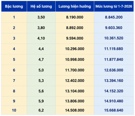Click salary grade 10 cell
Image resolution: width=135 pixels, height=116 pixels.
pyautogui.click(x=14, y=110)
